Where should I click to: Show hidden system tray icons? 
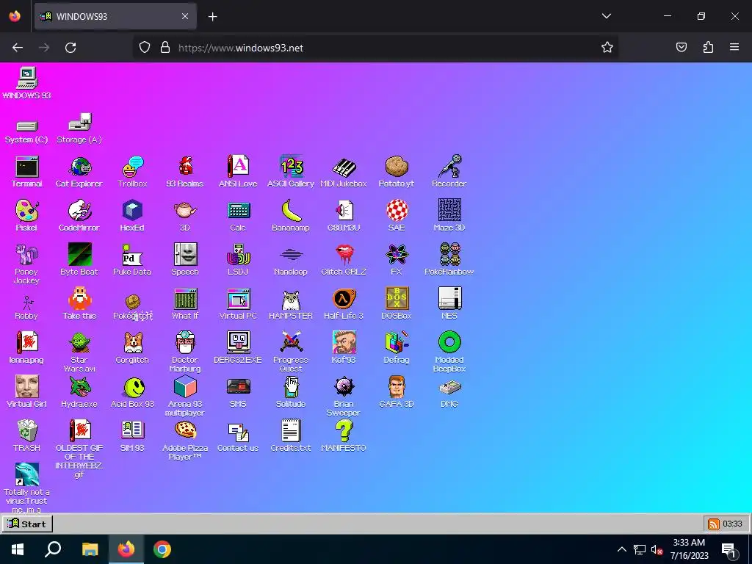[621, 549]
